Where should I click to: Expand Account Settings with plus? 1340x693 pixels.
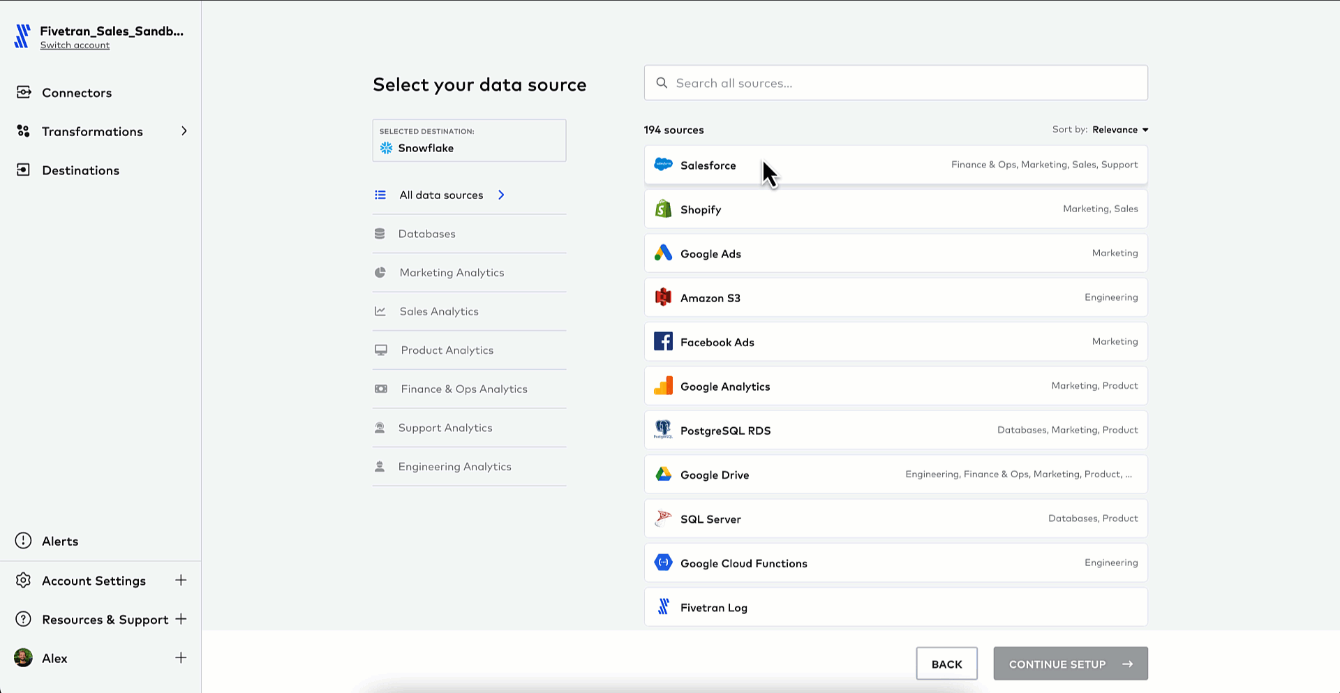click(181, 581)
